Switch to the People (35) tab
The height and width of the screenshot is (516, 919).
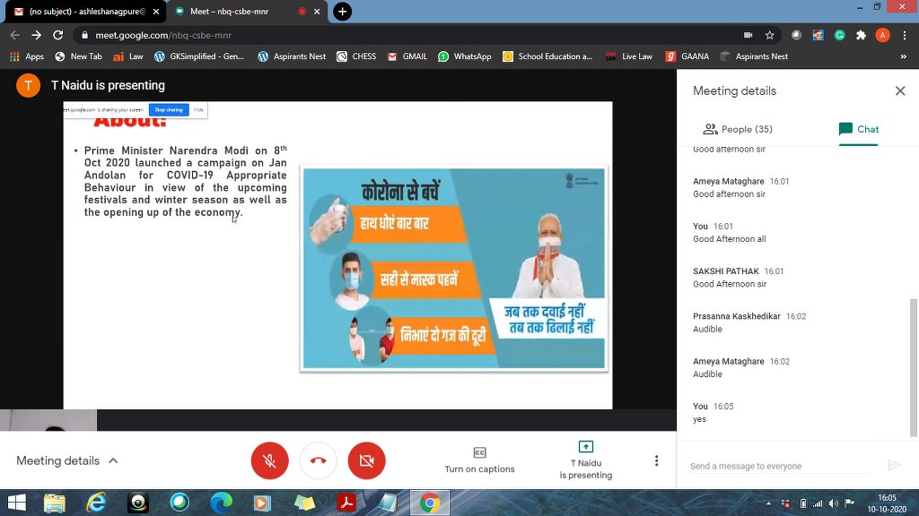738,129
